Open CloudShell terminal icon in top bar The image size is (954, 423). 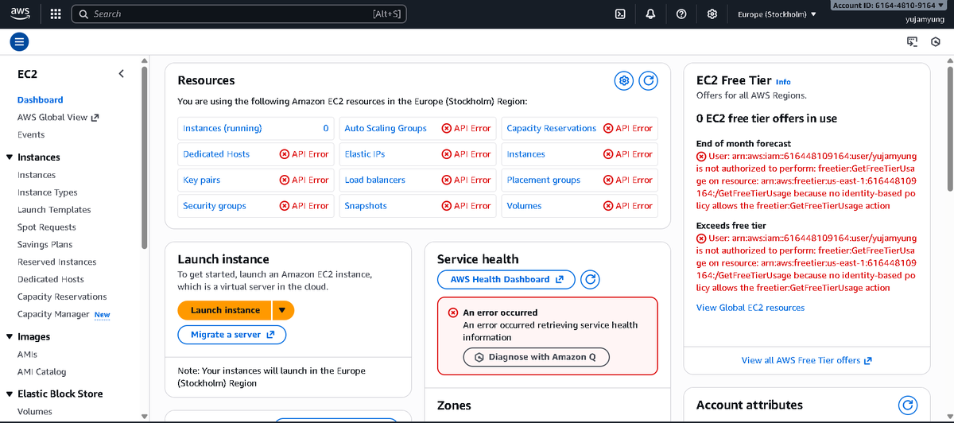pos(620,14)
